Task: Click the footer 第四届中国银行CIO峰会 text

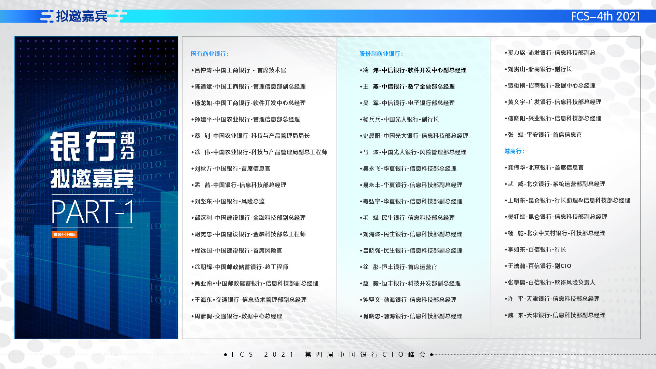Action: tap(366, 354)
